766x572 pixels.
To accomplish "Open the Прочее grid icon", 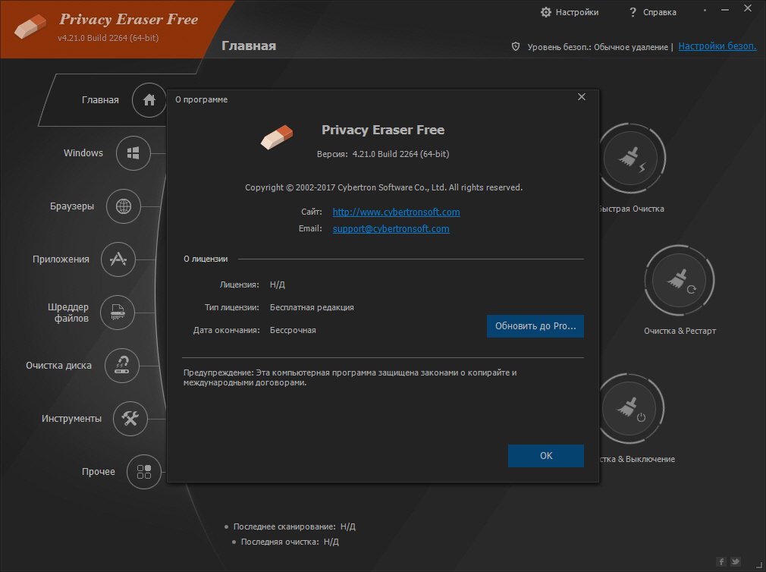I will (144, 472).
